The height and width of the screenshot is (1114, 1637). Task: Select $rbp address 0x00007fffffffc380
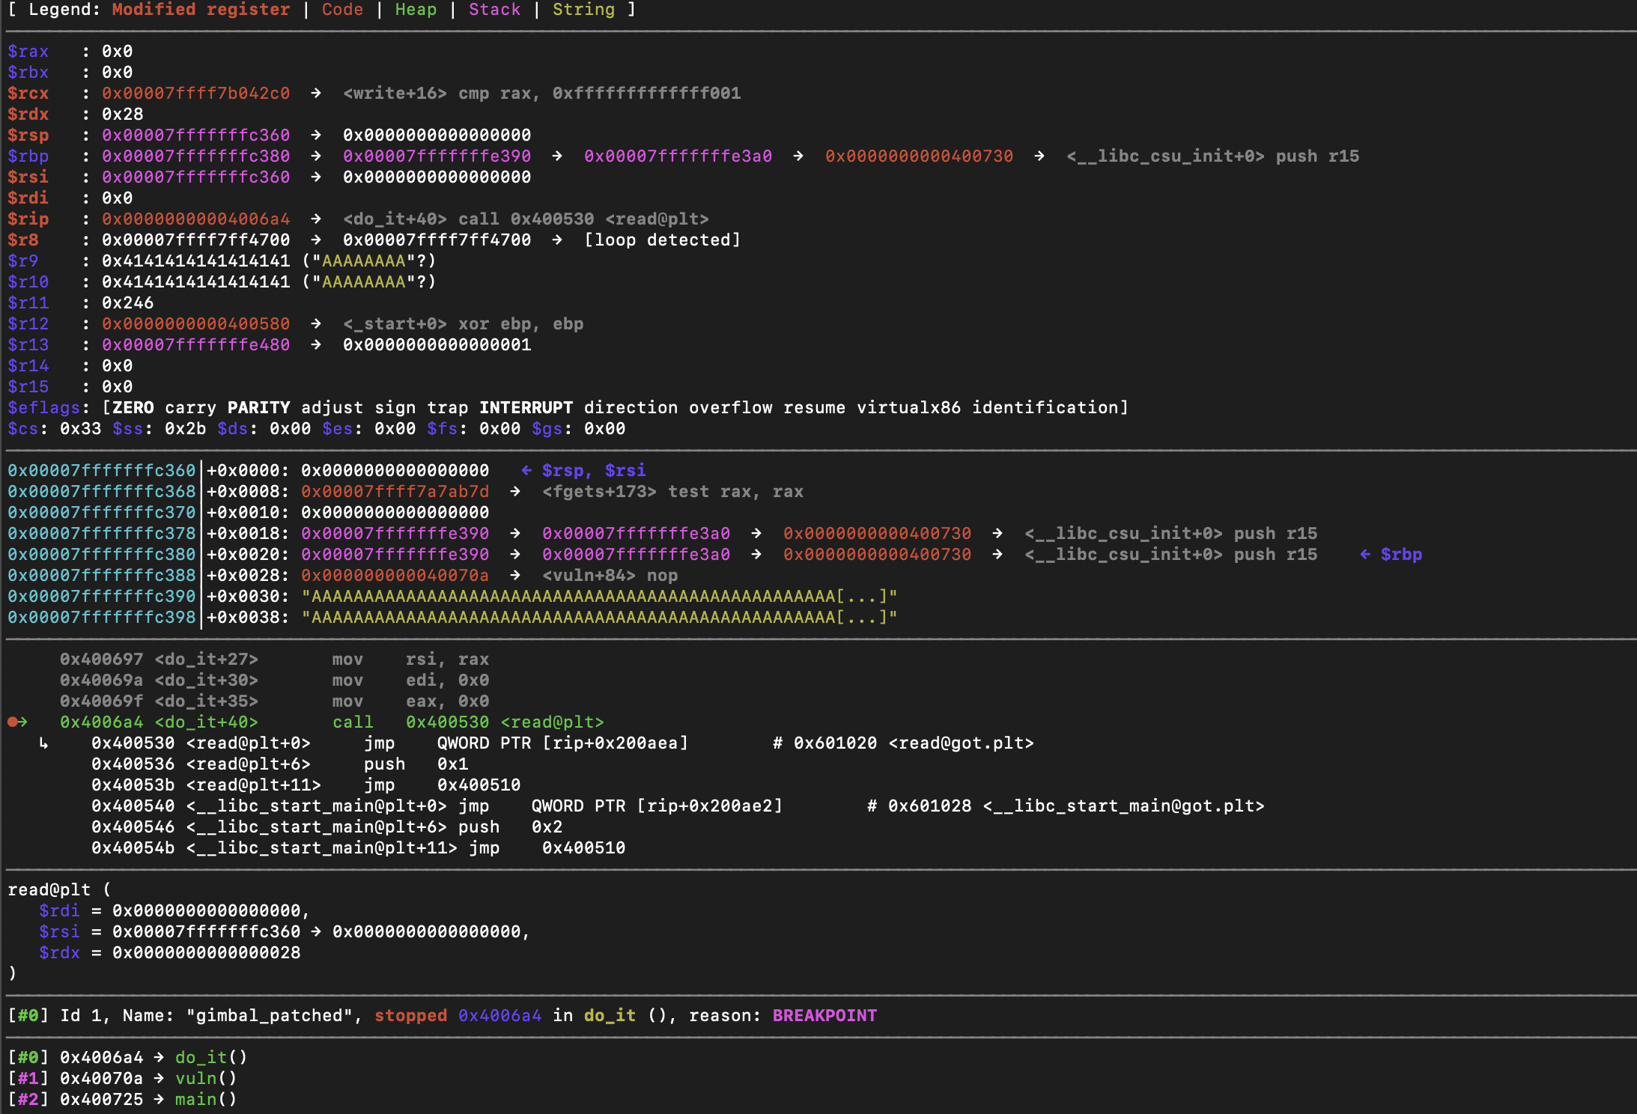195,156
